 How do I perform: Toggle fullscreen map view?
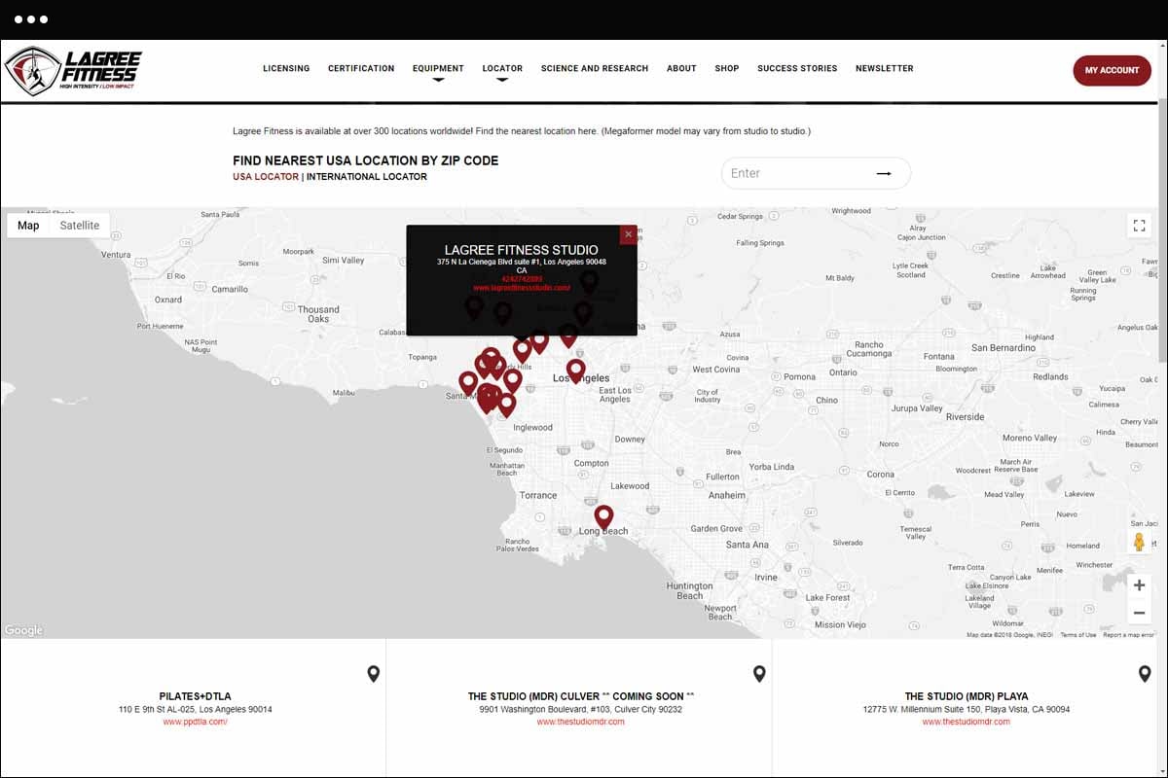point(1139,226)
